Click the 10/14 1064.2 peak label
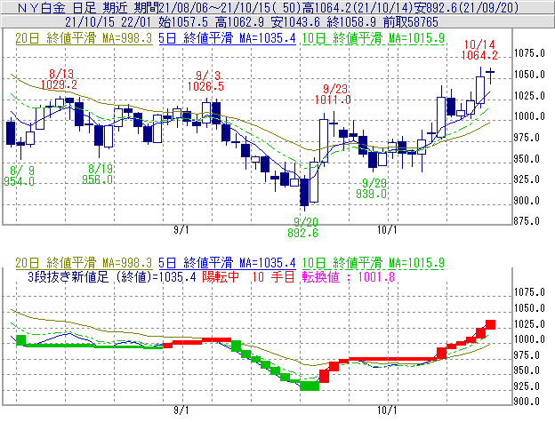This screenshot has width=555, height=422. tap(479, 50)
